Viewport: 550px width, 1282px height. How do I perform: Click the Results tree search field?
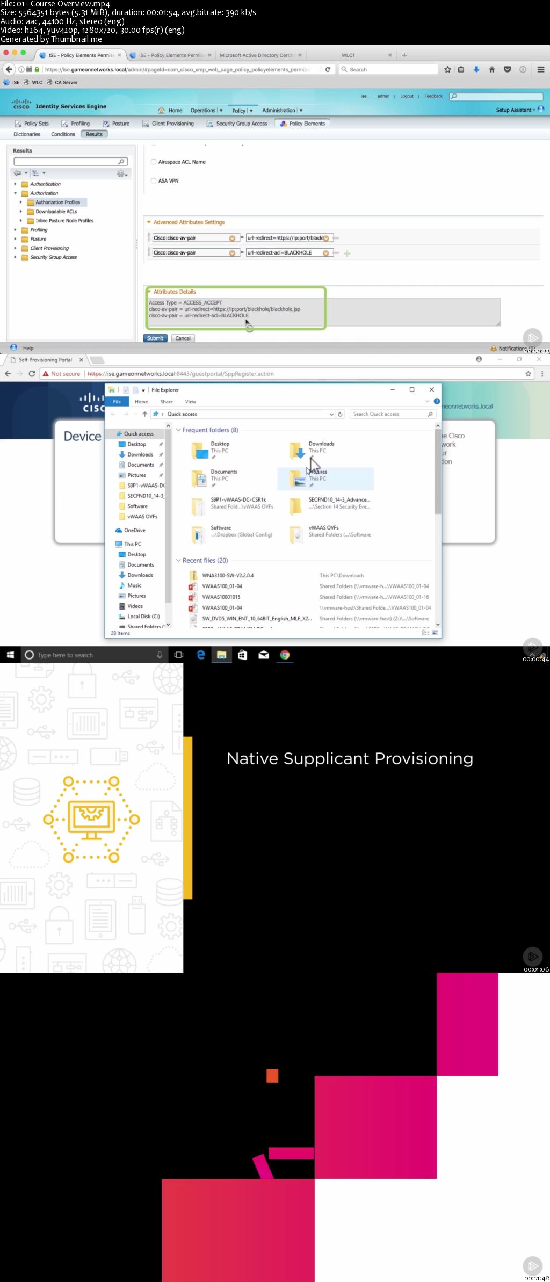(71, 162)
